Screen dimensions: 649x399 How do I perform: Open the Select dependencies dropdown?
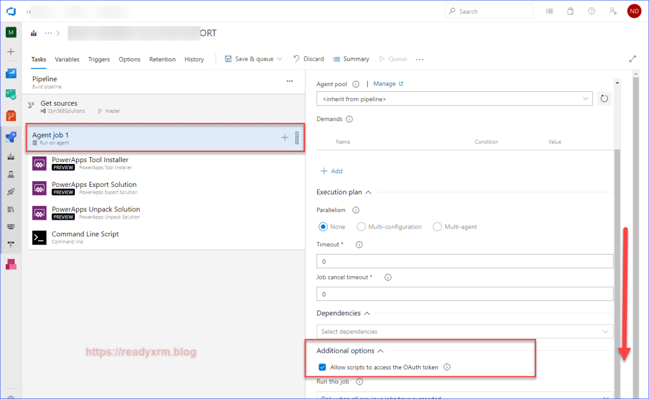coord(464,331)
